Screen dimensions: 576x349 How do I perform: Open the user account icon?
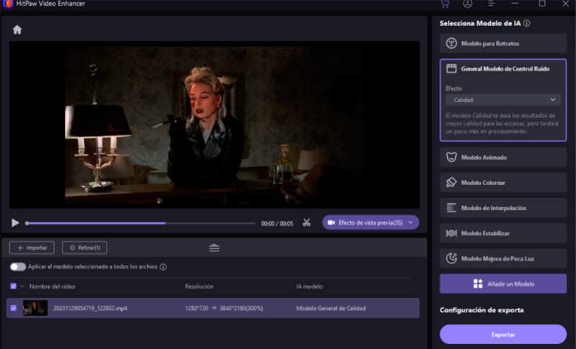[468, 4]
